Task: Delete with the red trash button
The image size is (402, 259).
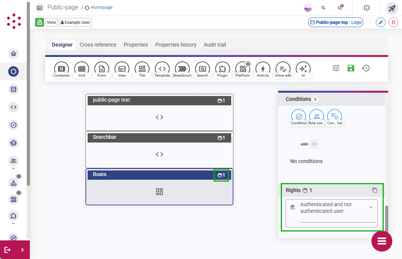Action: (x=393, y=23)
